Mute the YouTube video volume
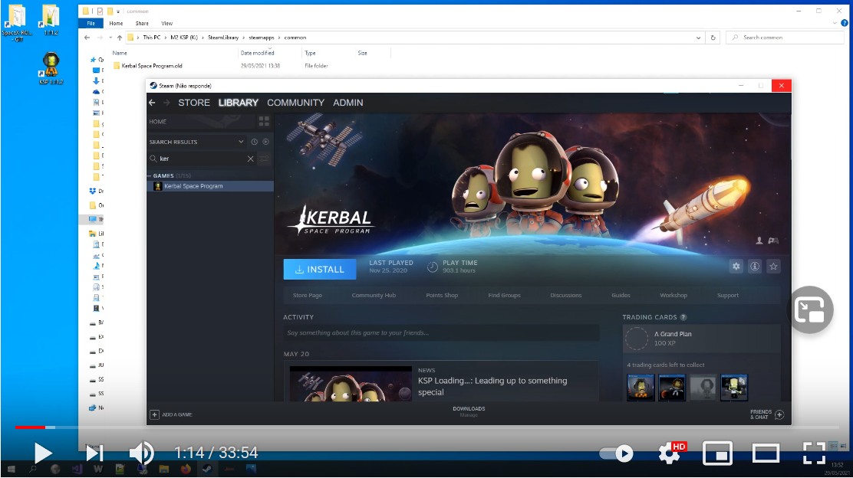Viewport: 853px width, 478px height. (141, 453)
